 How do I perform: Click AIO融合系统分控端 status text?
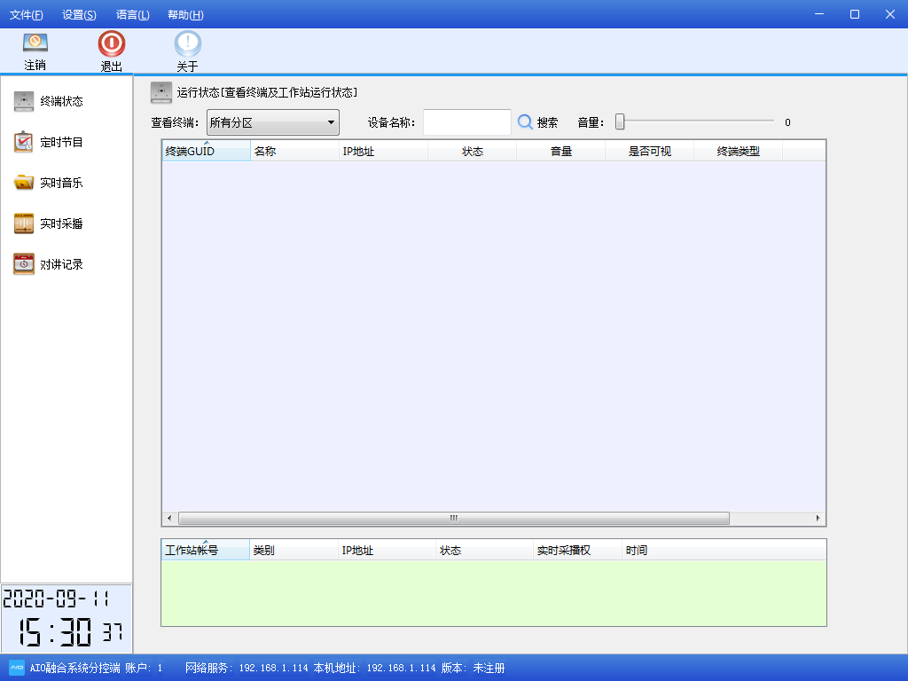[x=75, y=669]
